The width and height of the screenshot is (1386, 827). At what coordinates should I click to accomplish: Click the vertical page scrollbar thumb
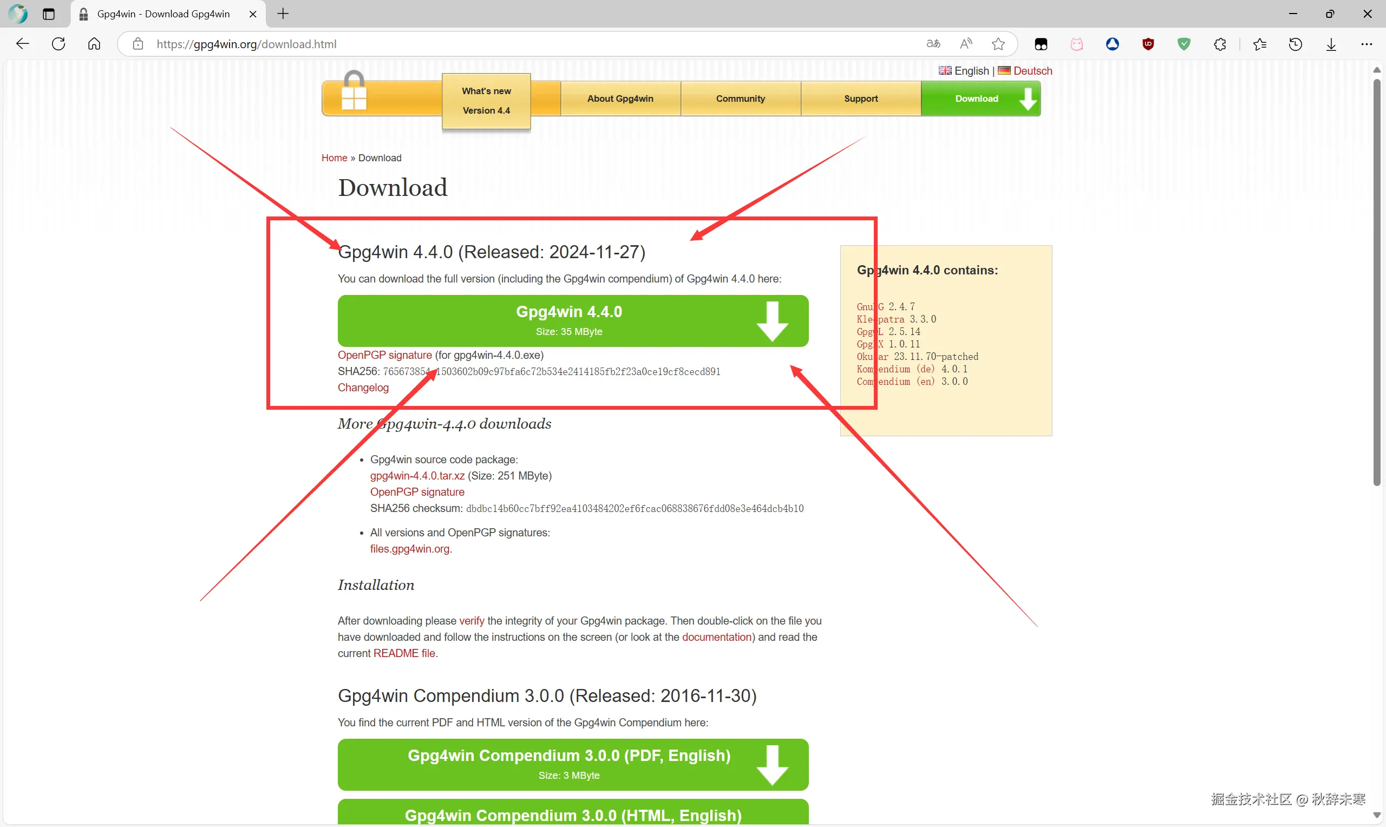click(1377, 281)
